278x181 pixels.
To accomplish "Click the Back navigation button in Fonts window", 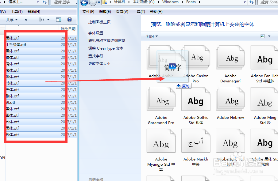I will (84, 2).
